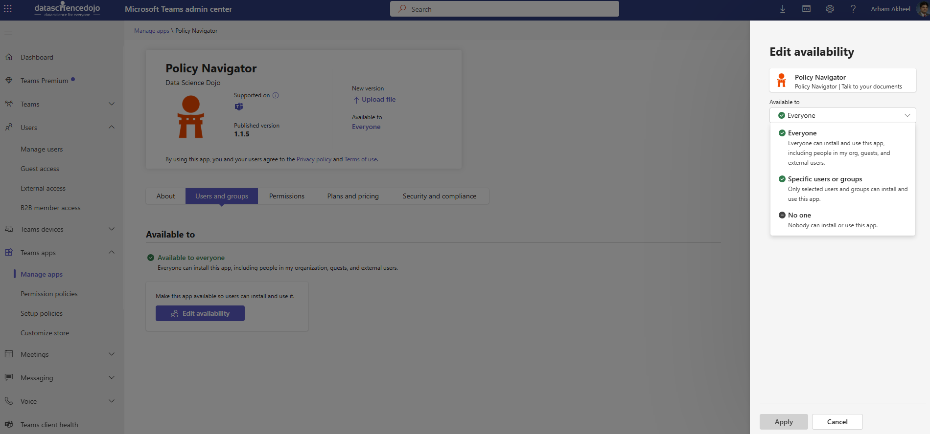Click the Meetings calendar icon

coord(9,354)
